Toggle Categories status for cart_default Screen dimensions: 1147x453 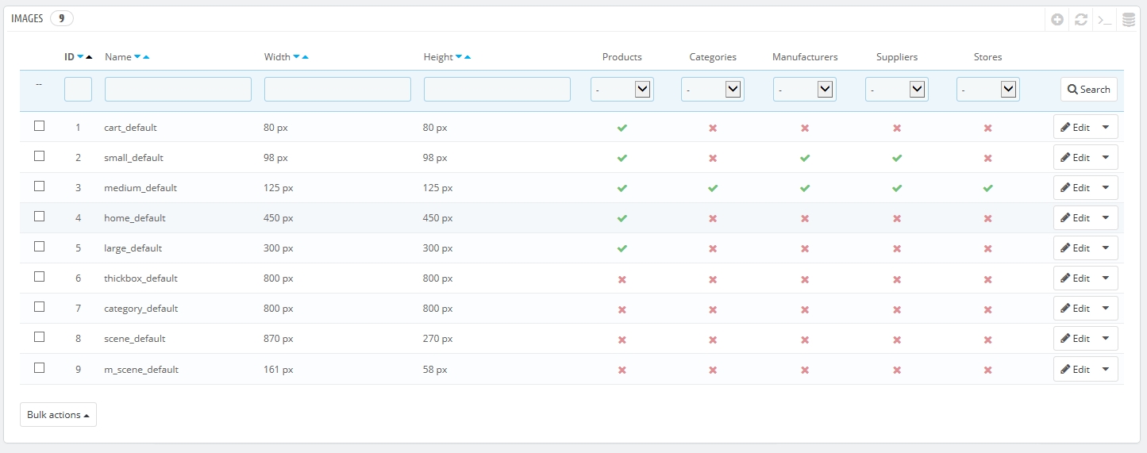pyautogui.click(x=713, y=128)
